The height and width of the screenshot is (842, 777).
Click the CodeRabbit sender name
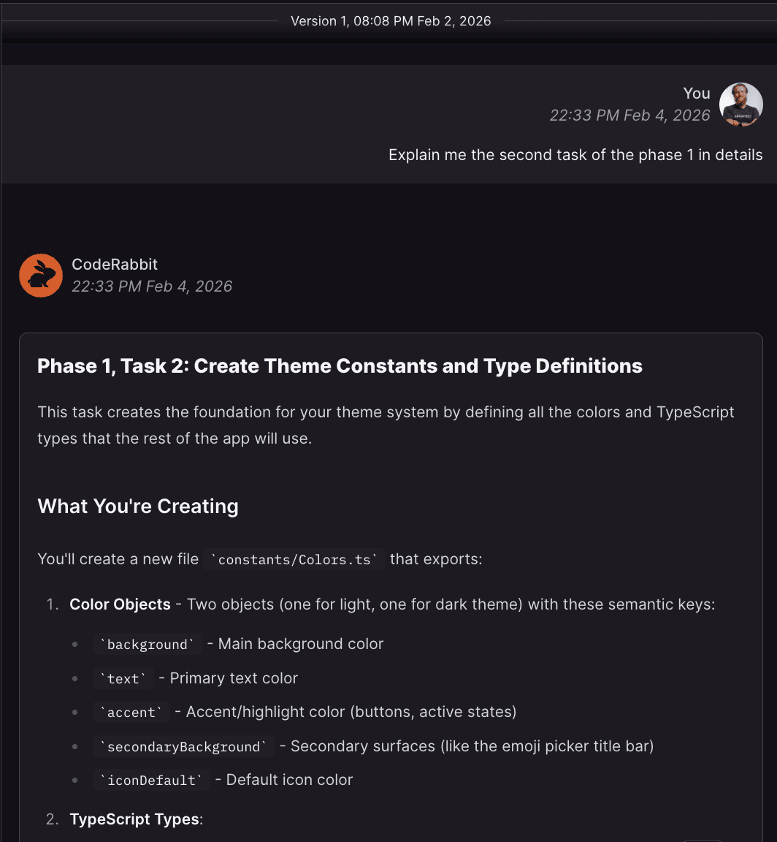[115, 265]
